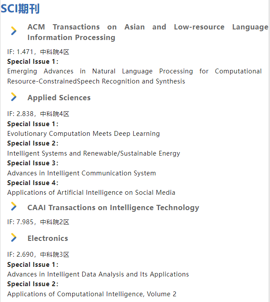Click 'Resource-ConstrainedSpeech Recognition and Synthesis' line
Image resolution: width=270 pixels, height=302 pixels.
coord(96,81)
